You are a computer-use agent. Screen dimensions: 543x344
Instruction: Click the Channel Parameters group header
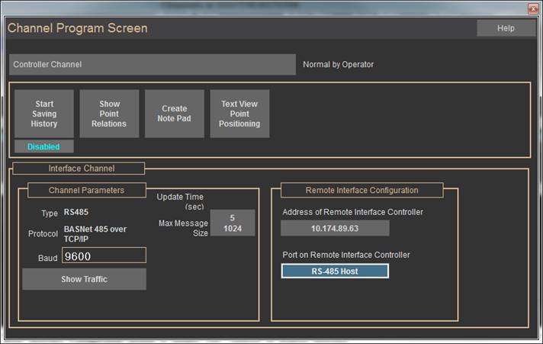tap(86, 190)
